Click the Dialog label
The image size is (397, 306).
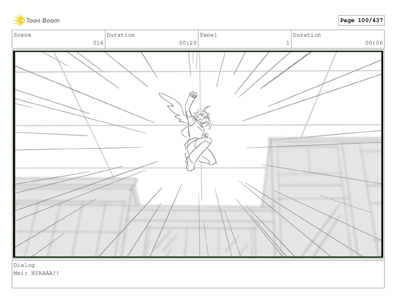tap(24, 265)
